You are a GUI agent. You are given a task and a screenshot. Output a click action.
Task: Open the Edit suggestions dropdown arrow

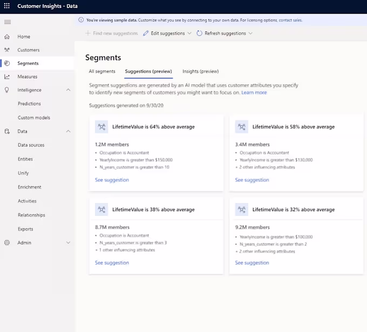pyautogui.click(x=189, y=33)
